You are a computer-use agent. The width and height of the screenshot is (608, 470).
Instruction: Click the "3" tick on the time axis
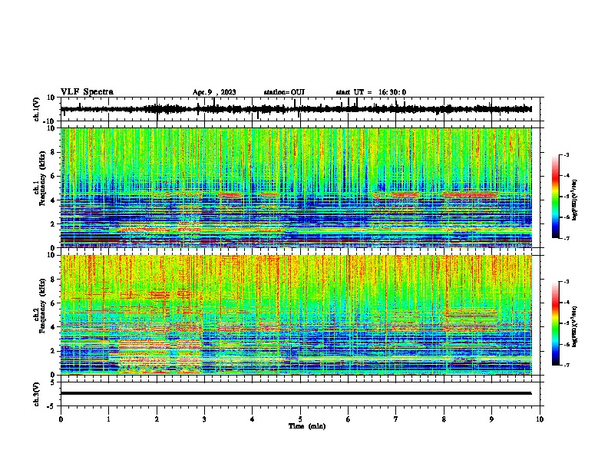point(204,419)
